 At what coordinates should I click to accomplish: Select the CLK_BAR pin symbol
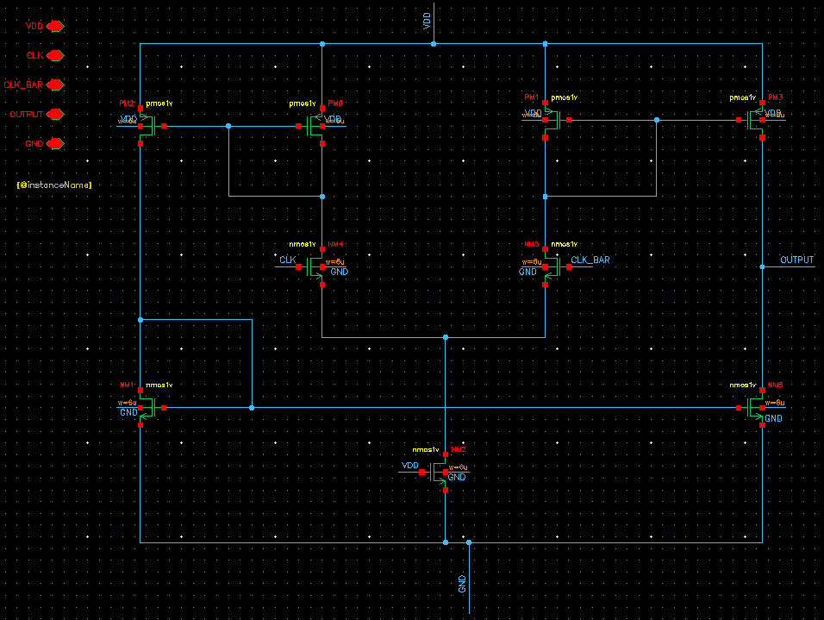(55, 85)
